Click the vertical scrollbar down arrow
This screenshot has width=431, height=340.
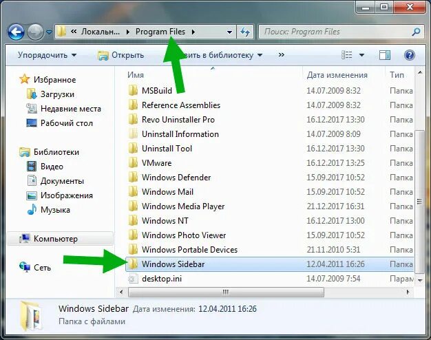420,281
